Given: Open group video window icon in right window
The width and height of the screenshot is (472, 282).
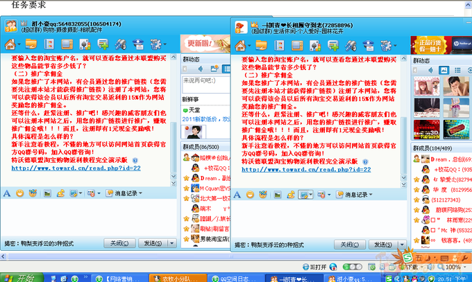Looking at the screenshot, I should 297,46.
